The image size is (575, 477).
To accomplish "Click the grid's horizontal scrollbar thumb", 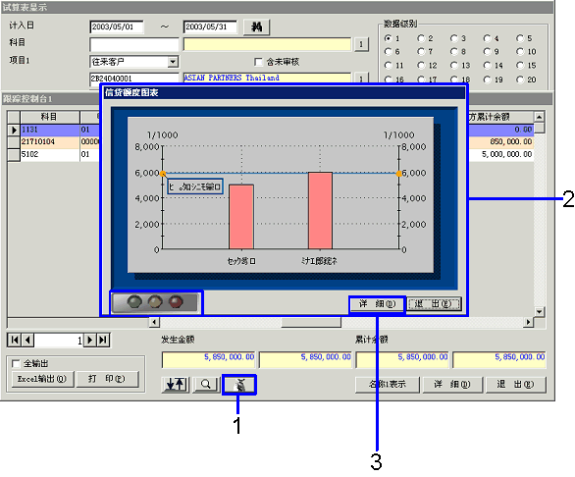I will [311, 322].
